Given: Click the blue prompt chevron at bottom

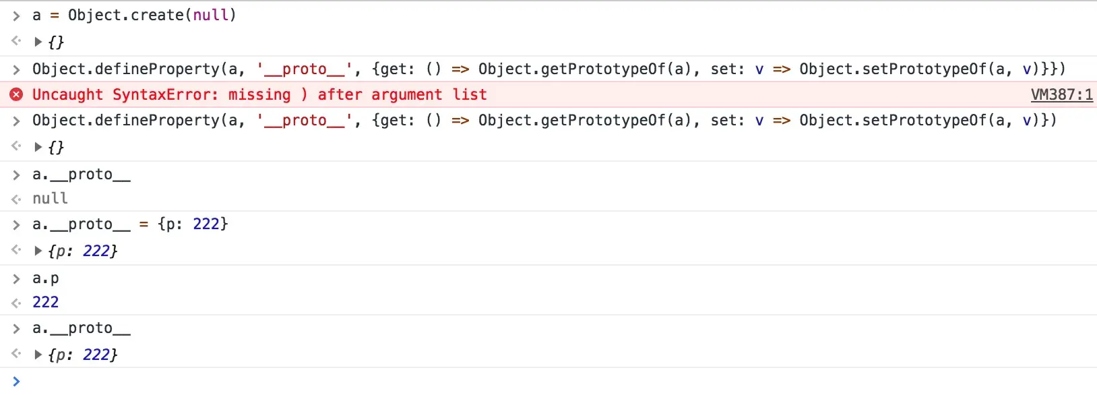Looking at the screenshot, I should [16, 382].
